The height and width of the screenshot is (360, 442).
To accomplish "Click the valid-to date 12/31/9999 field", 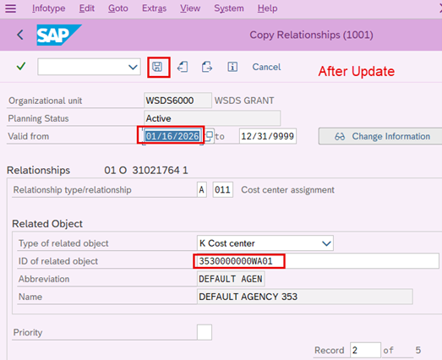I will (268, 136).
